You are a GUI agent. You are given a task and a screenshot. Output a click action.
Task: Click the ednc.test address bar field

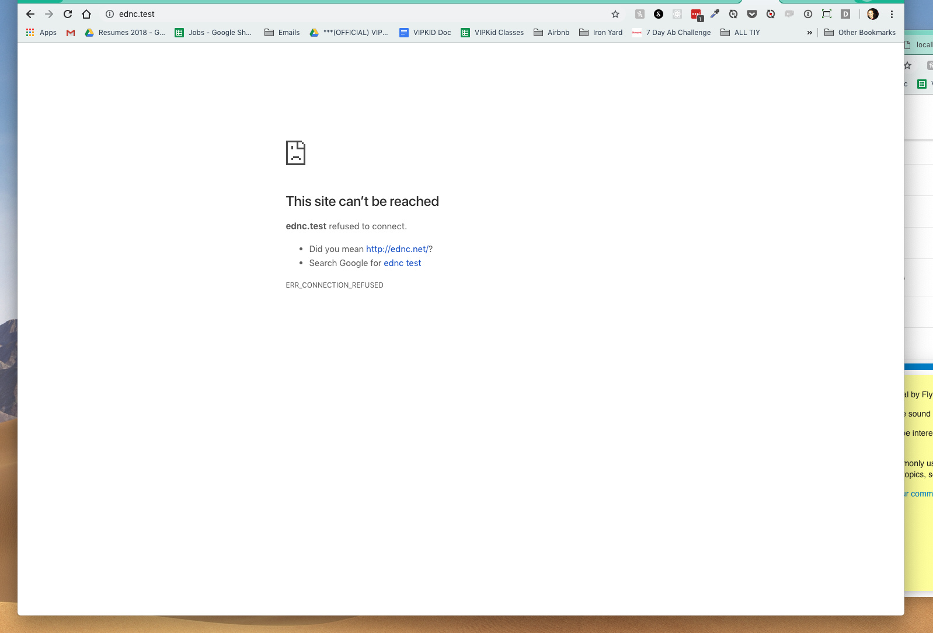(362, 14)
